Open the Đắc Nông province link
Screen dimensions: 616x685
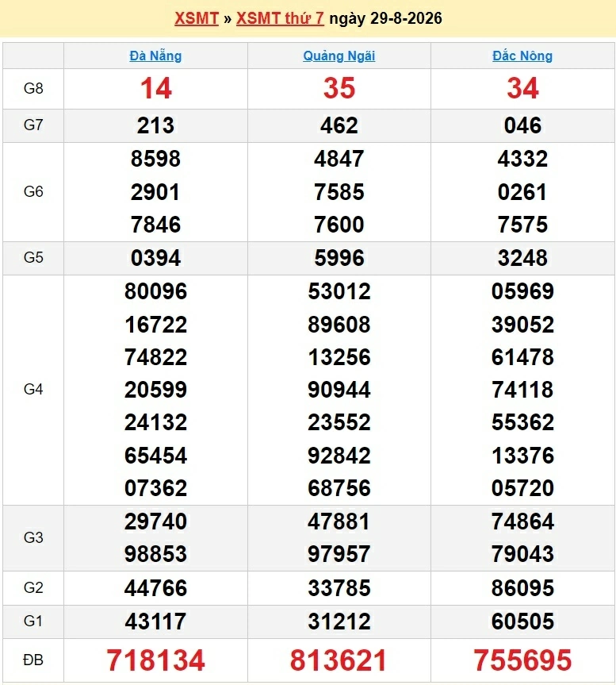(x=522, y=56)
